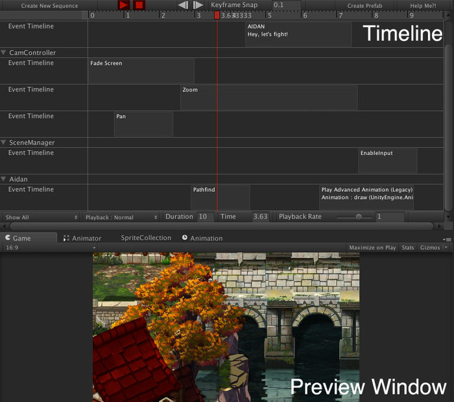Collapse the SceneManager group
This screenshot has width=454, height=402.
point(3,143)
